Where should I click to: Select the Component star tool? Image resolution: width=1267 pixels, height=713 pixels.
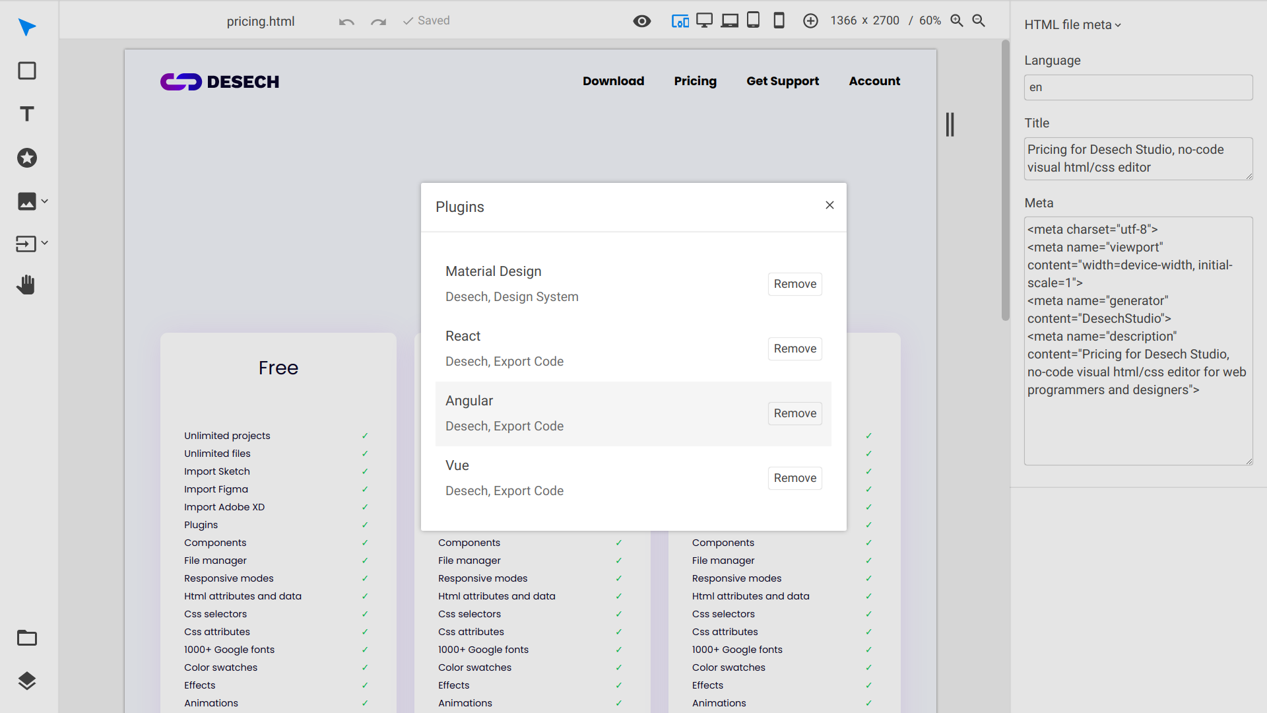coord(27,158)
